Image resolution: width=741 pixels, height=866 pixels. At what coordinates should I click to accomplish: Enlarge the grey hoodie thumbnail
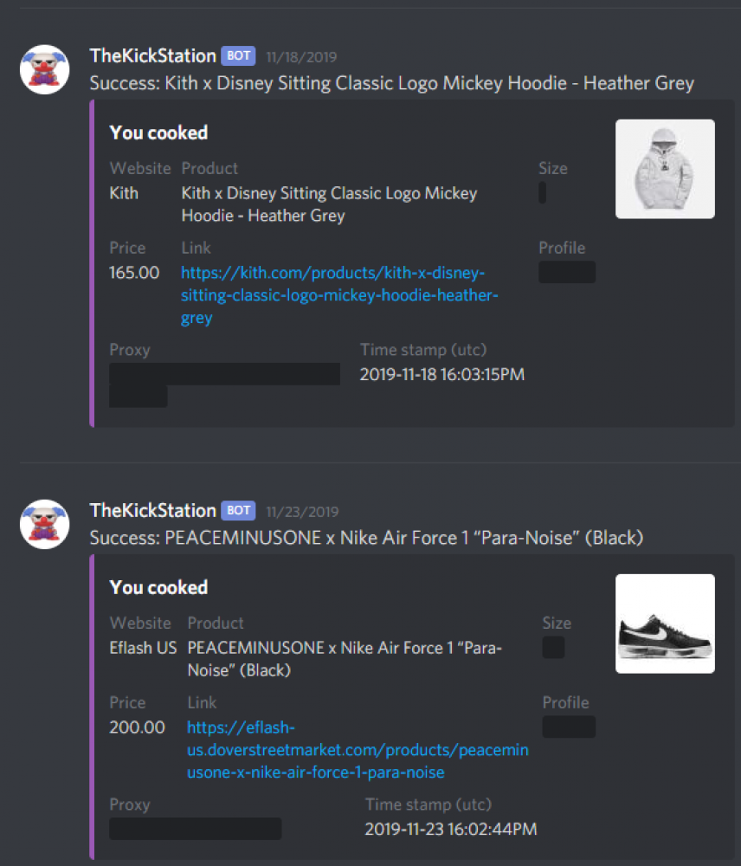pyautogui.click(x=665, y=169)
